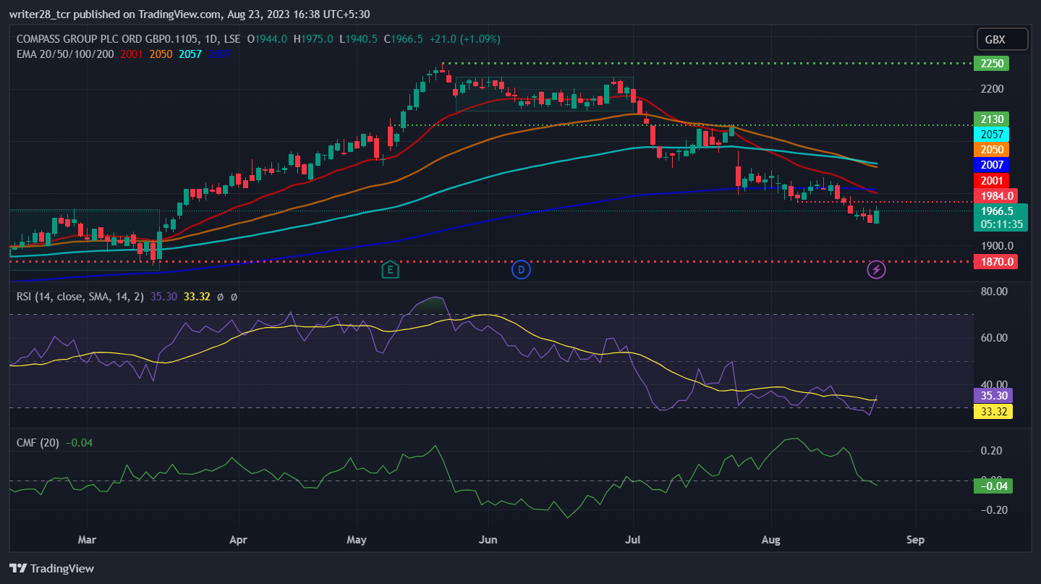Click the red 2001 value in EMA legend
The width and height of the screenshot is (1041, 584).
point(131,54)
